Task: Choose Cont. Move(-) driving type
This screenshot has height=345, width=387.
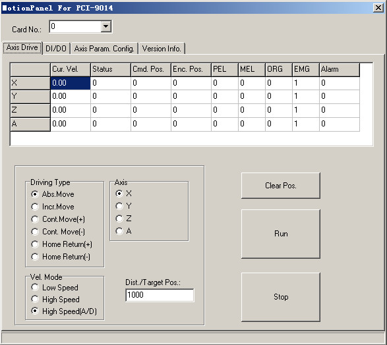Action: pyautogui.click(x=58, y=232)
